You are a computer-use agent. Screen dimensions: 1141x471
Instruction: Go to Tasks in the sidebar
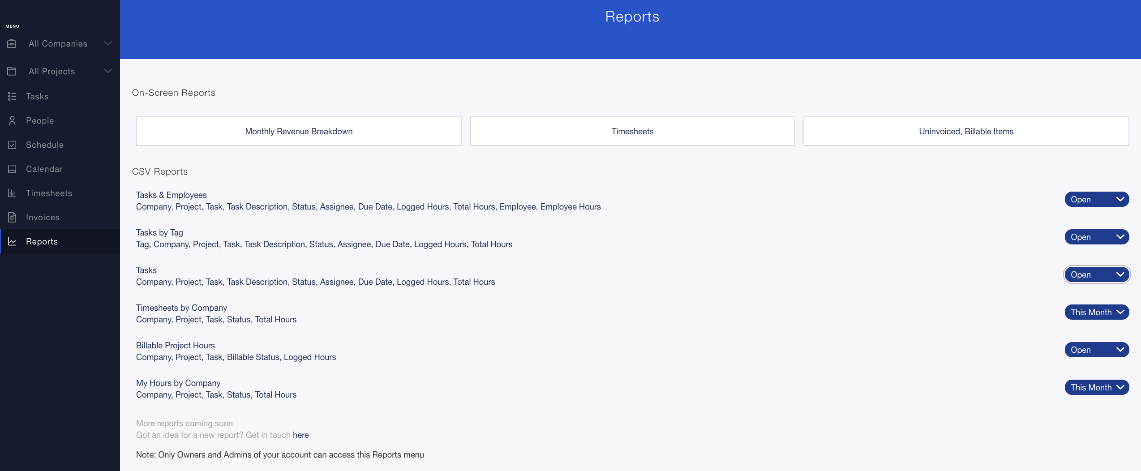(60, 96)
